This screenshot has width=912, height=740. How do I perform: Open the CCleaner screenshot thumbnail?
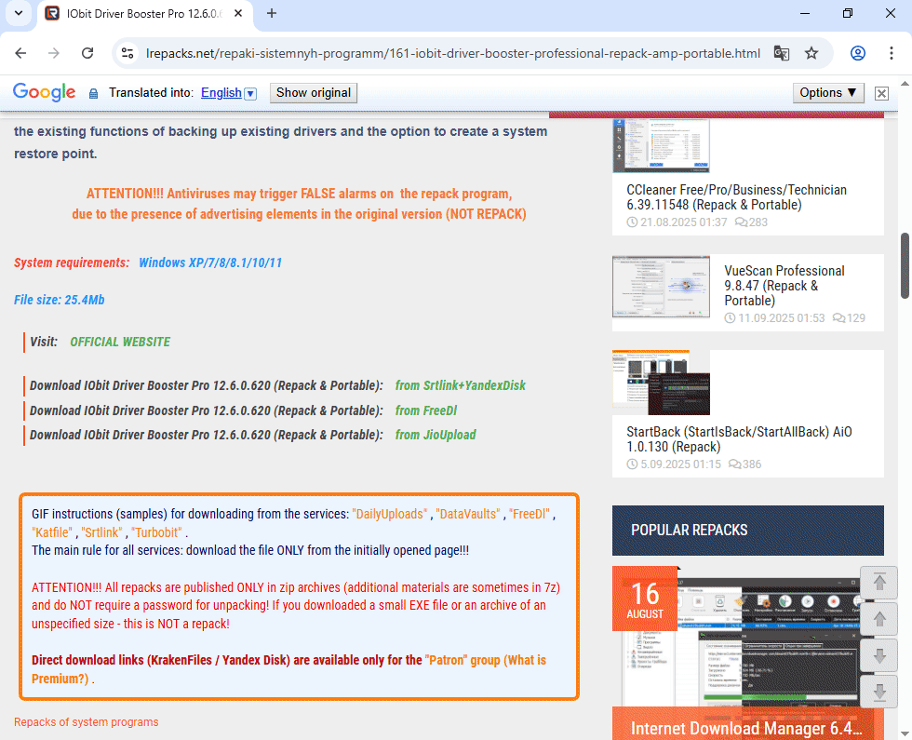pos(662,145)
